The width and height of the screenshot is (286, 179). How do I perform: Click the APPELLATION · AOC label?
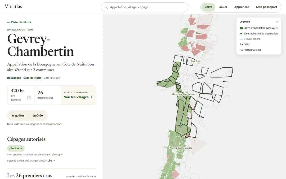click(x=20, y=30)
